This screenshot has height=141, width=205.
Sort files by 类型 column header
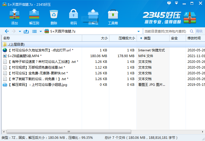click(147, 38)
